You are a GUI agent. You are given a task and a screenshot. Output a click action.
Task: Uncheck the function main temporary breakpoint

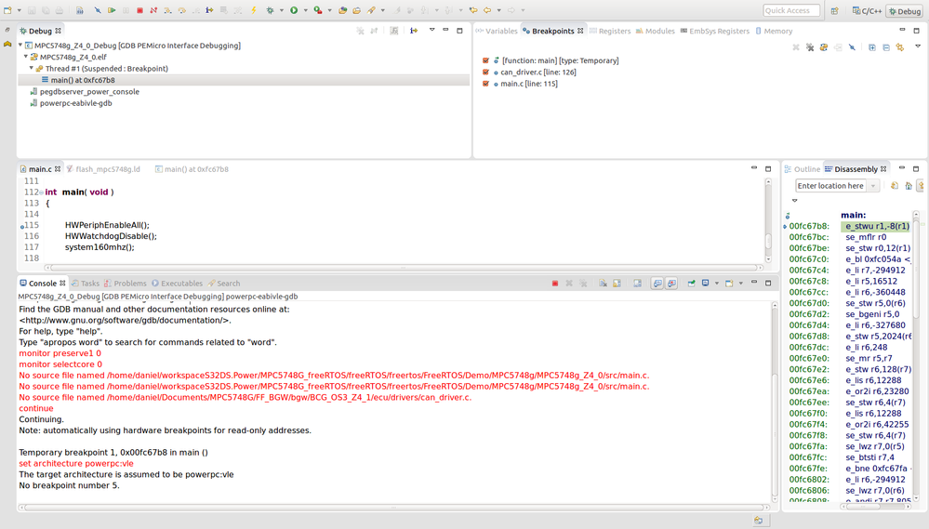pyautogui.click(x=485, y=60)
